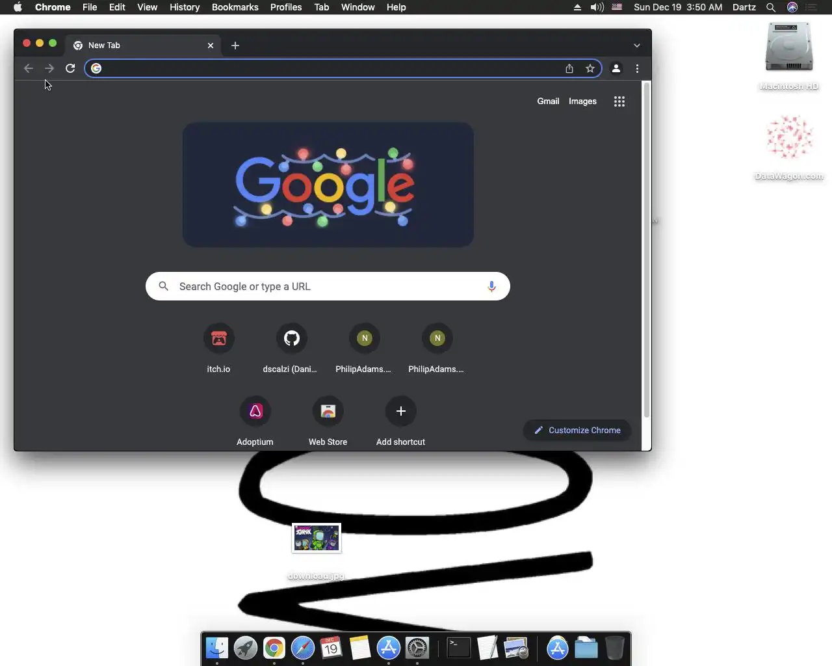Reload the page with the refresh icon

(x=70, y=68)
